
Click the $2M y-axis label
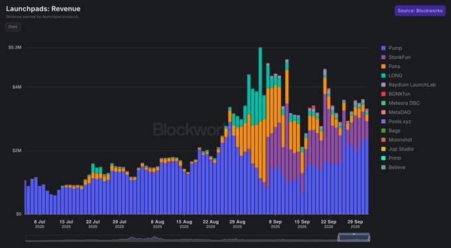pyautogui.click(x=17, y=151)
